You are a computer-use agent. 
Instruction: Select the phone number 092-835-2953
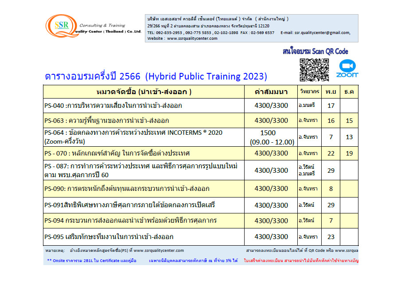pos(169,33)
